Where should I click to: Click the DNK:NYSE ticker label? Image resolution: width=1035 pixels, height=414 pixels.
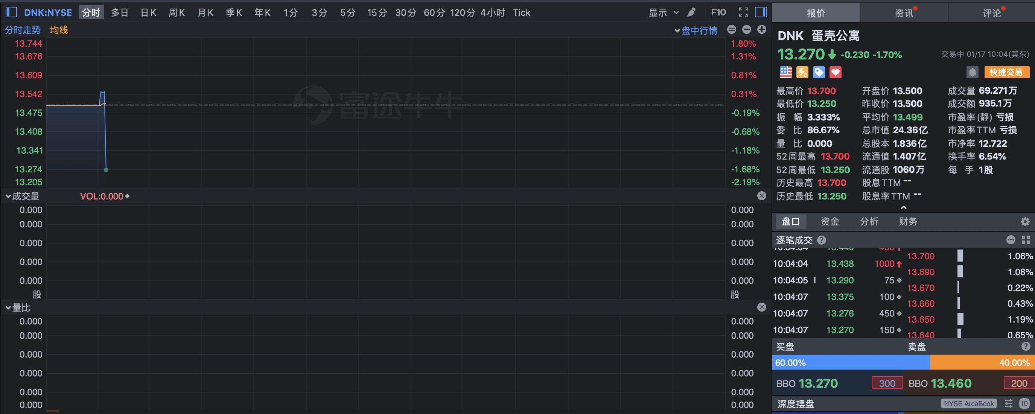click(x=48, y=13)
